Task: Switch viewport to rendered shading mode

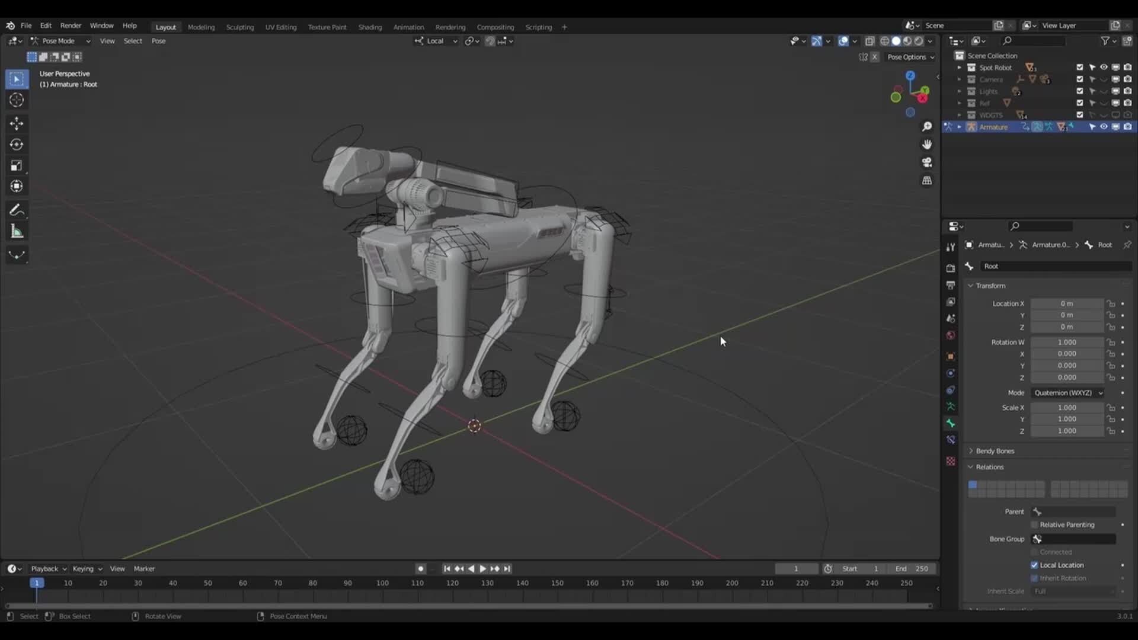Action: [x=918, y=41]
